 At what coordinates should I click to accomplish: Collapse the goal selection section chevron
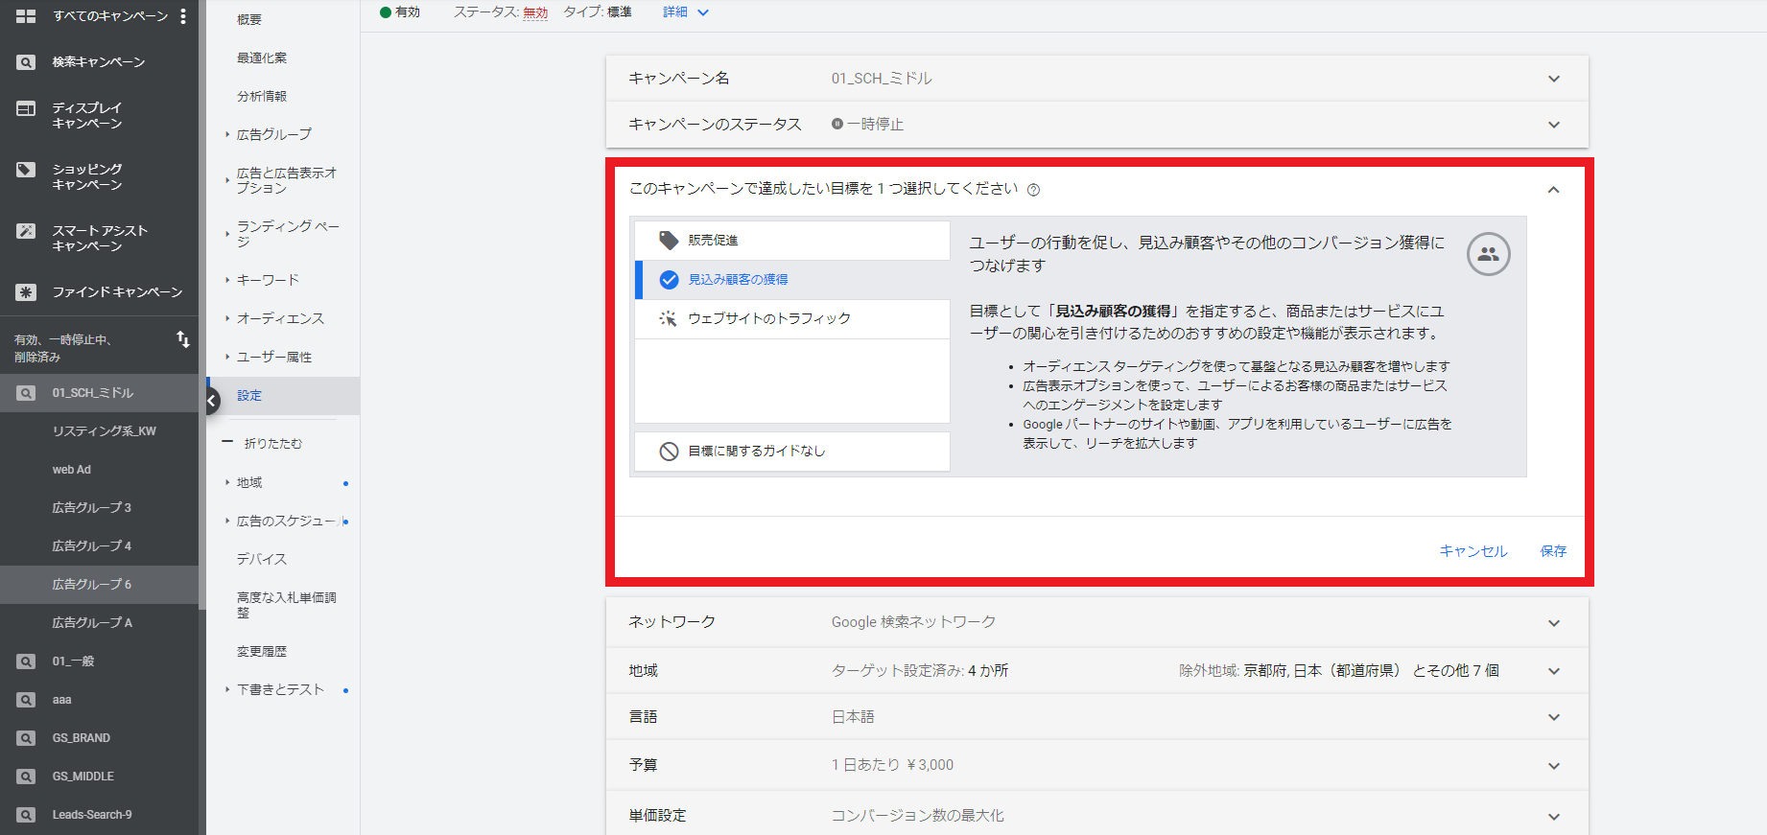1554,190
